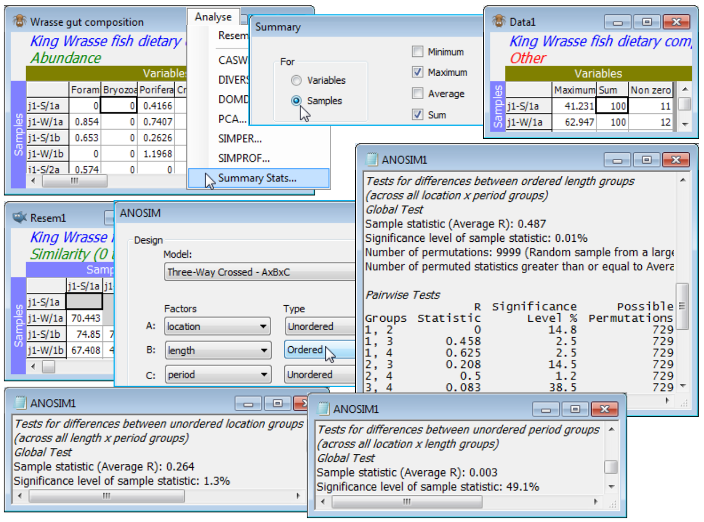Open Type dropdown for factor A Unordered
This screenshot has width=704, height=522.
[x=320, y=326]
